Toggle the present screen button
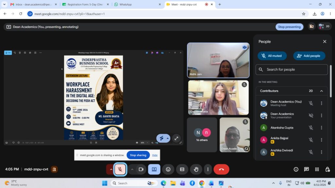Screen dimensions: 335x188 tap(154, 169)
